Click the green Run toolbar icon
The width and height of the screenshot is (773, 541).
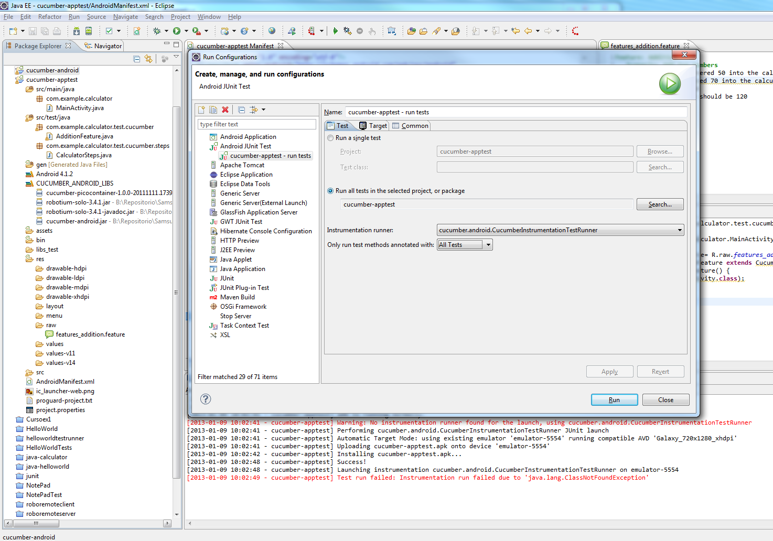(177, 31)
